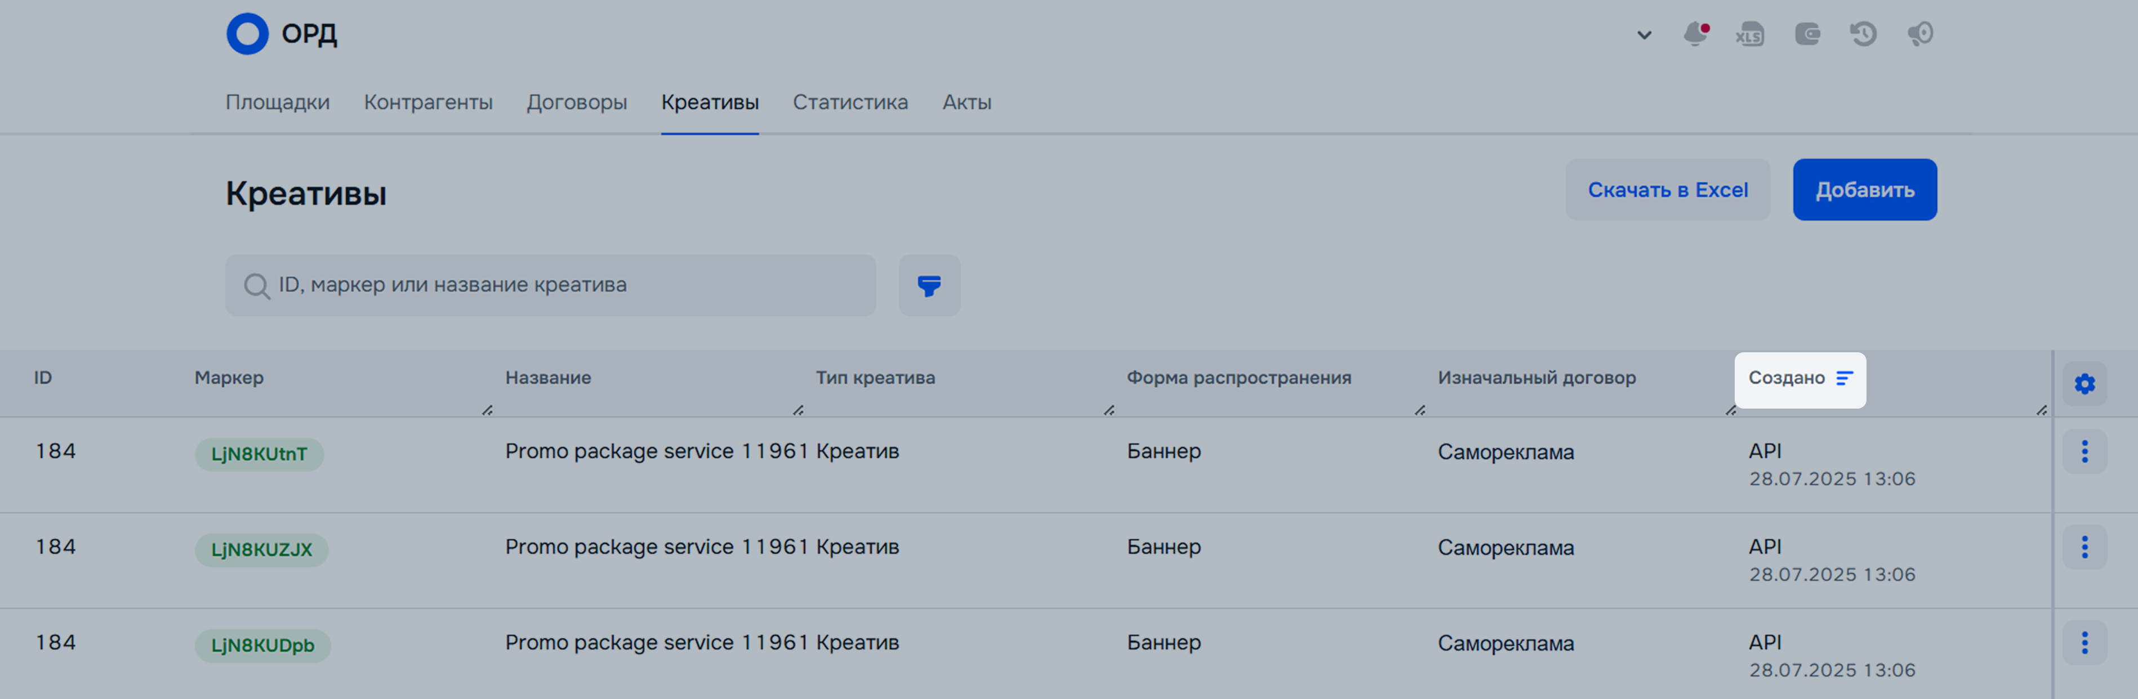Go to the Договоры tab

577,102
